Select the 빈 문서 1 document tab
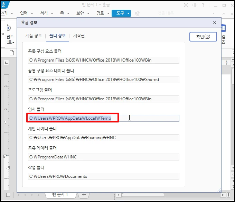Screen dimensions: 235x202 pyautogui.click(x=60, y=194)
